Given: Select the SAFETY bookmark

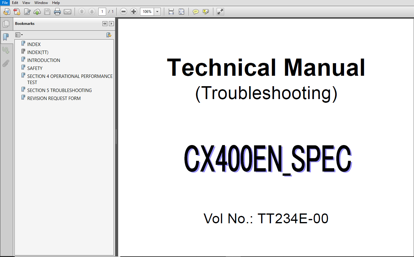Looking at the screenshot, I should pos(35,68).
